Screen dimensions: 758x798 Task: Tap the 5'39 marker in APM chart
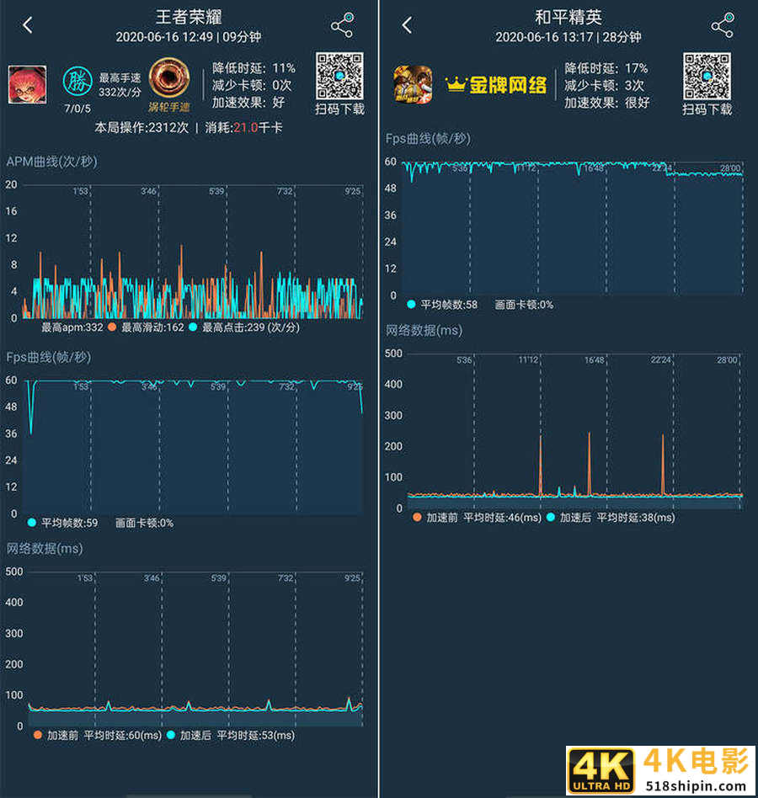click(x=216, y=191)
